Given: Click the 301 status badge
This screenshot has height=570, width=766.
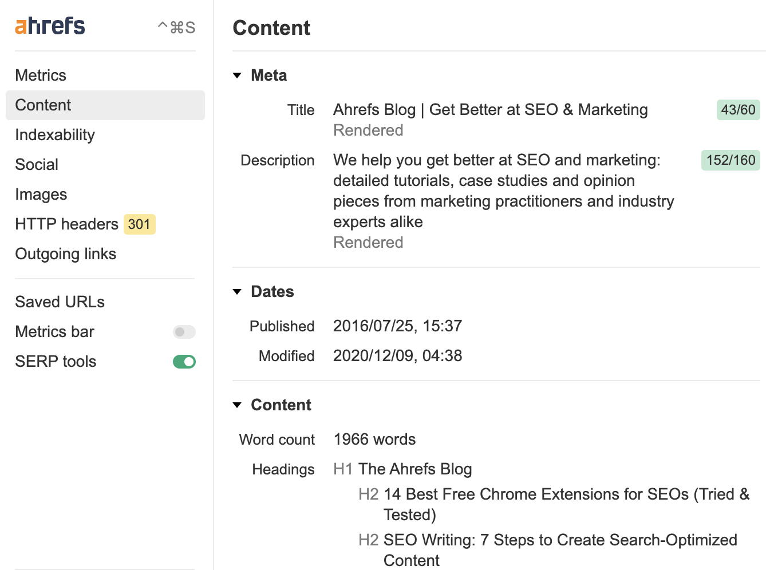Looking at the screenshot, I should pyautogui.click(x=139, y=224).
